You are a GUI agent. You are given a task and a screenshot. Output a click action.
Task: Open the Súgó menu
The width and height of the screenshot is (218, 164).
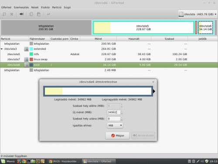(x=67, y=7)
